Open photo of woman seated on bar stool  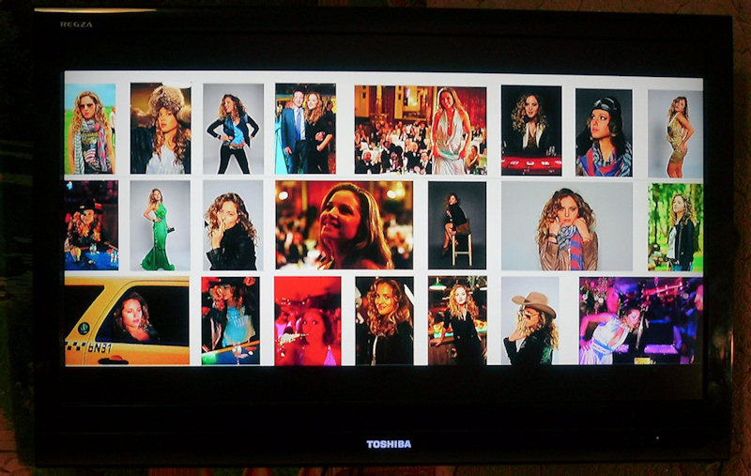click(457, 225)
